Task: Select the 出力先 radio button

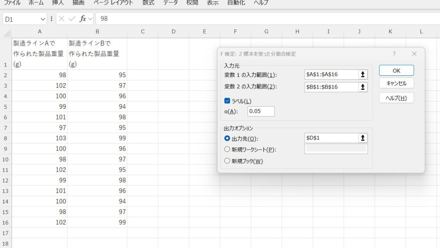Action: coord(228,138)
